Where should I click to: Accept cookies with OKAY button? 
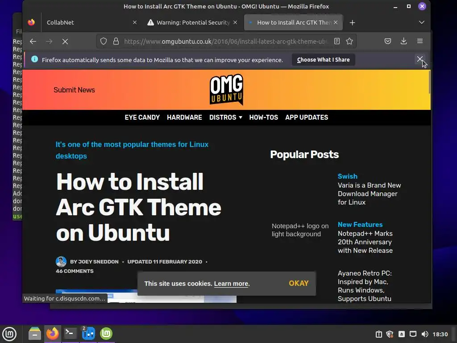point(299,283)
